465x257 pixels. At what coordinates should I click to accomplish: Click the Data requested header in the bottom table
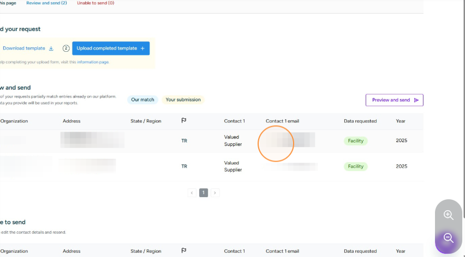coord(360,251)
